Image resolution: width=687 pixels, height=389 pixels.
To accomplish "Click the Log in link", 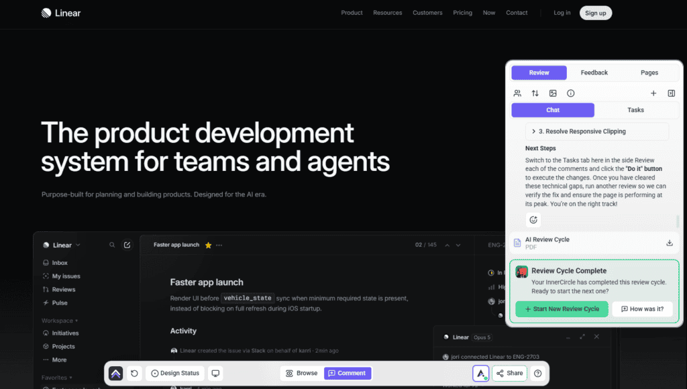I will tap(562, 13).
